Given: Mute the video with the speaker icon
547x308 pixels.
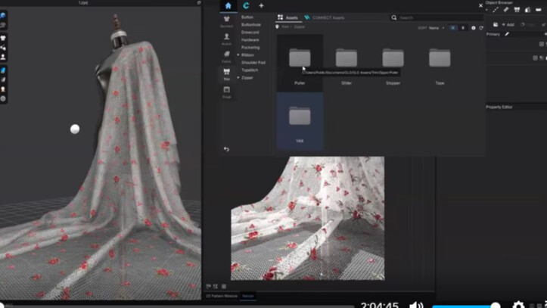Looking at the screenshot, I should pos(416,305).
